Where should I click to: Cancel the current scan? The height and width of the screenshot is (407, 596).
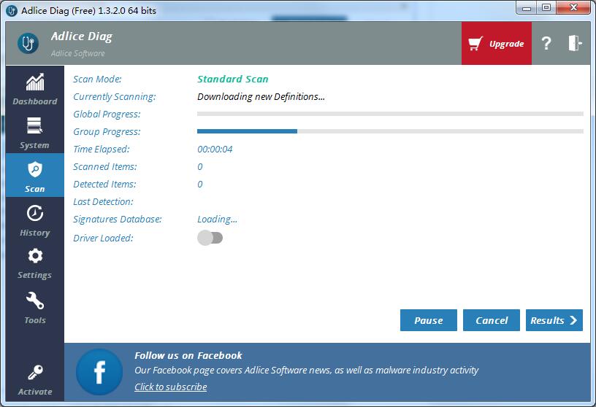(491, 320)
